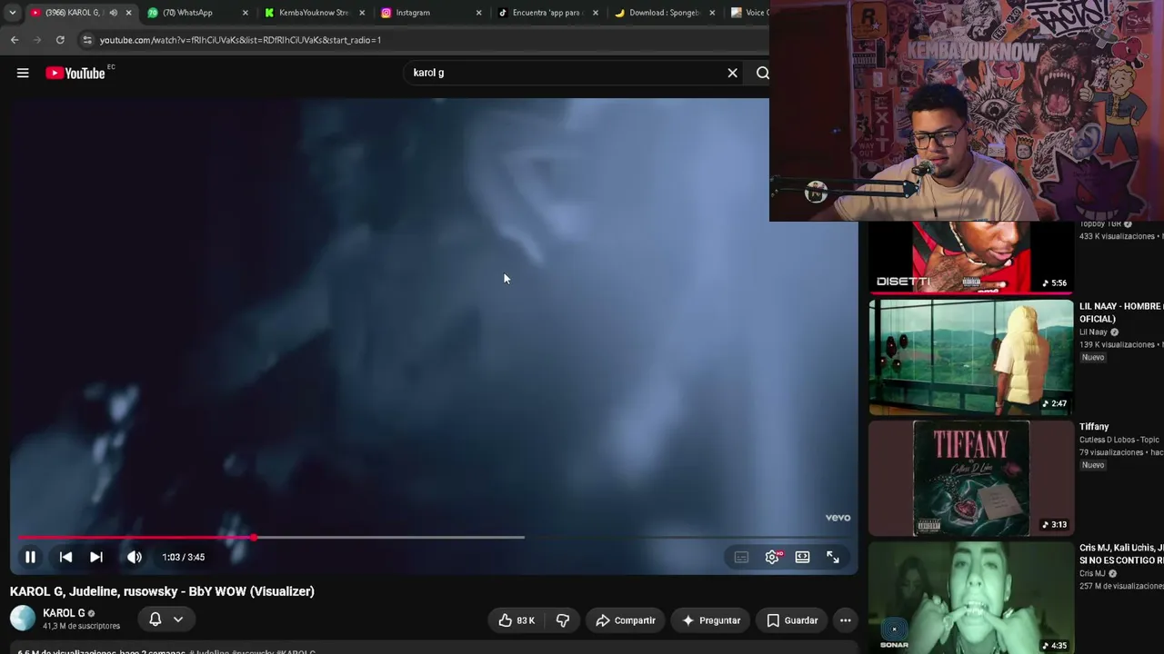The width and height of the screenshot is (1164, 654).
Task: Switch to theater mode
Action: click(x=802, y=557)
